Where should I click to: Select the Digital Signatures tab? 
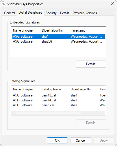point(30,12)
